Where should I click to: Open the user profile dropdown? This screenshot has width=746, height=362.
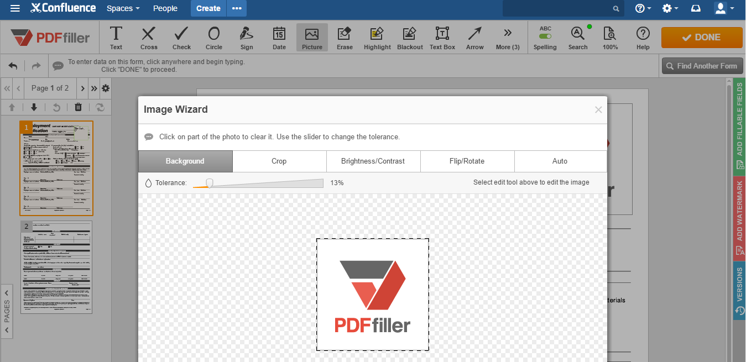pos(724,8)
